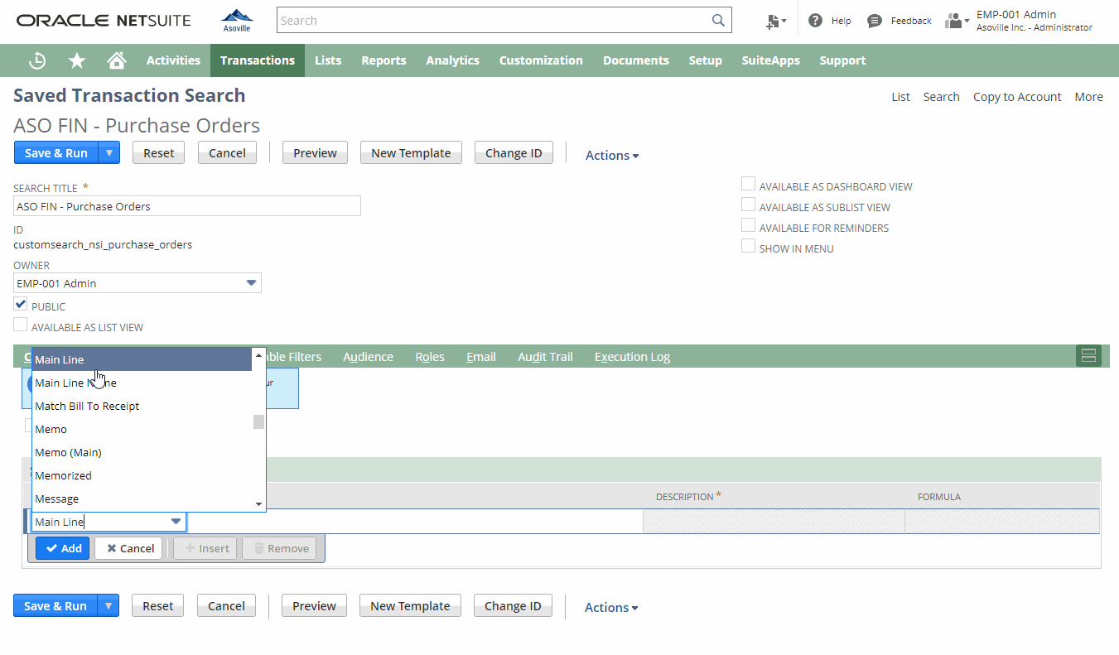The image size is (1119, 655).
Task: Open the Lists menu
Action: (328, 60)
